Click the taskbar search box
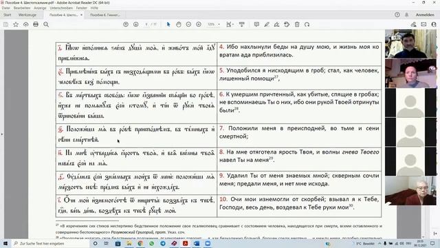The image size is (440, 248). pos(50,243)
